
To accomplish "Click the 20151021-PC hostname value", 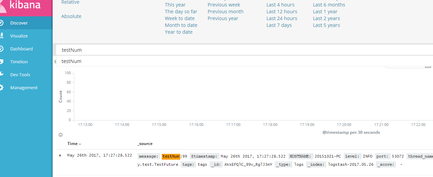I will [x=328, y=156].
